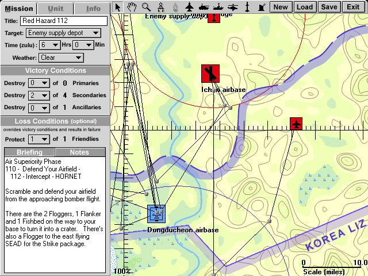Click the Load button
The image size is (368, 276).
pos(305,7)
